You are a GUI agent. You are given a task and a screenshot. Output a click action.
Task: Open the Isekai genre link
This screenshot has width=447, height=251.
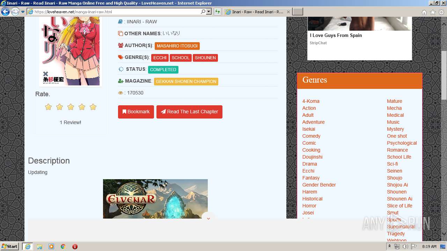[309, 129]
